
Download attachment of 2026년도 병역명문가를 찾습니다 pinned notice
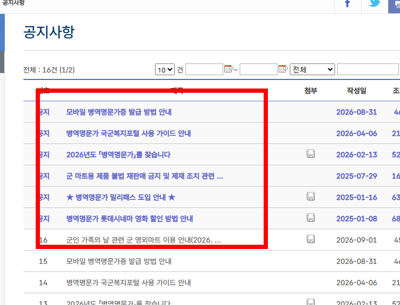tap(311, 154)
